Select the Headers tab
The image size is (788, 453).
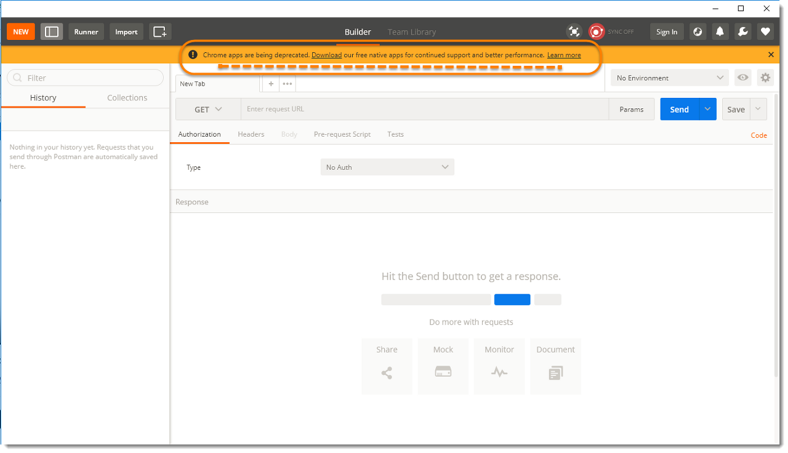[251, 134]
